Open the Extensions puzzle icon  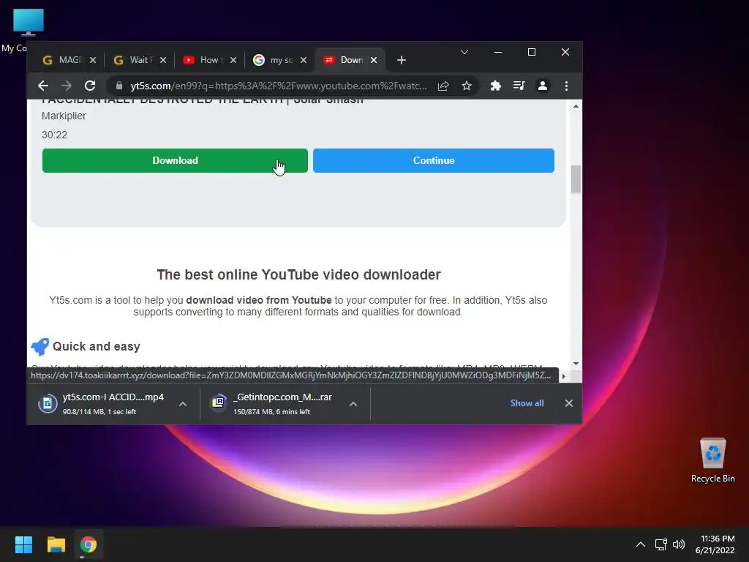click(x=496, y=86)
